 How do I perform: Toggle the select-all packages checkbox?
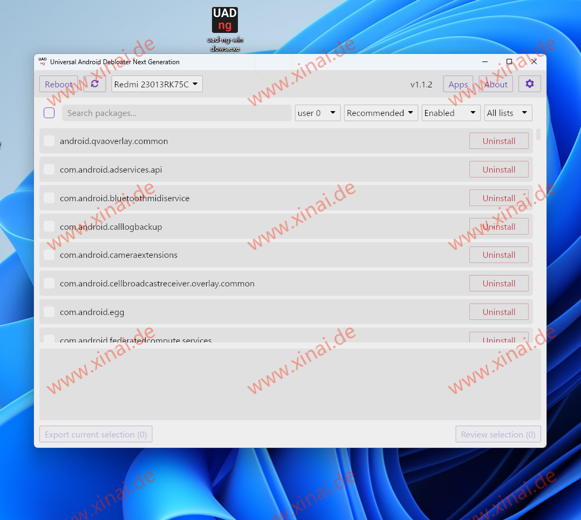(x=49, y=113)
